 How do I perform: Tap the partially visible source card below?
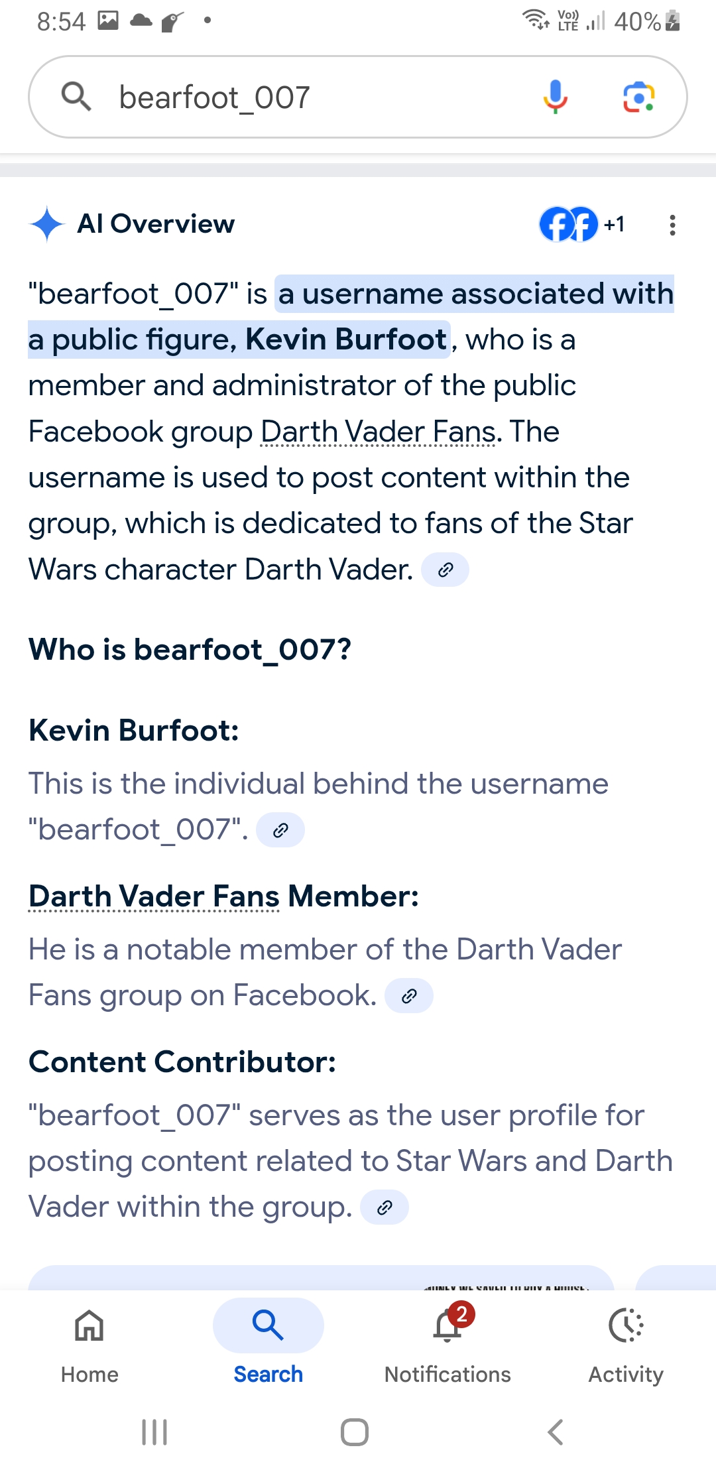[321, 1278]
